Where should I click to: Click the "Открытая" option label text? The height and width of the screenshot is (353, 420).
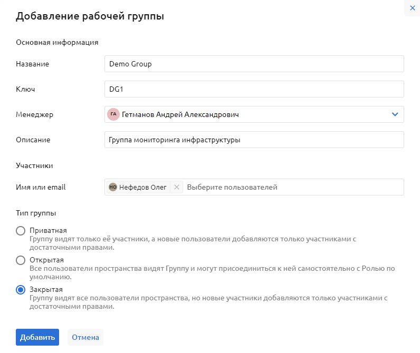[x=46, y=260]
